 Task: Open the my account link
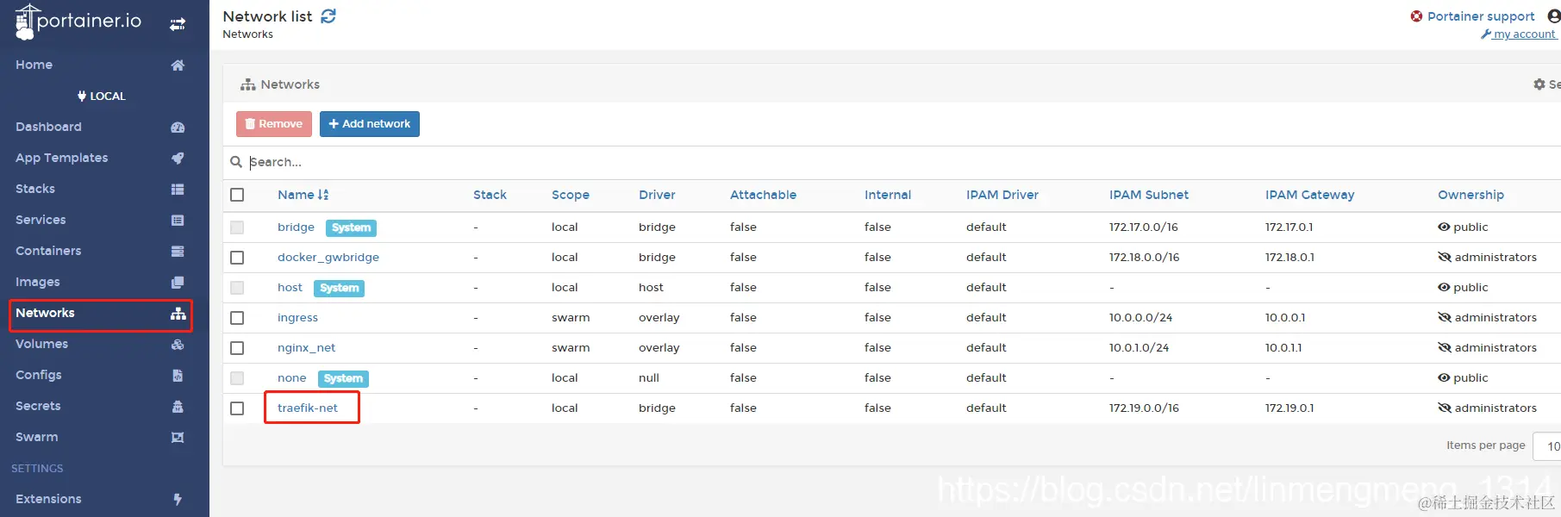[1519, 34]
